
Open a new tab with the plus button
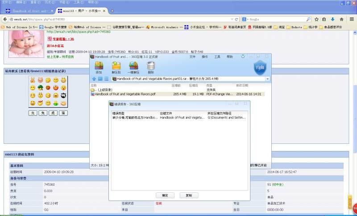point(112,11)
